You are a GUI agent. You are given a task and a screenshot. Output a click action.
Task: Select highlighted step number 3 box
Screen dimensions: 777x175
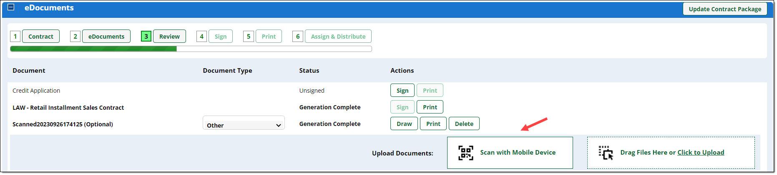coord(146,36)
